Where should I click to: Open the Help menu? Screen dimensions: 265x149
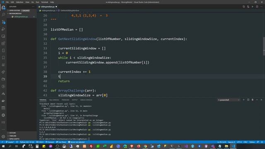[52, 2]
